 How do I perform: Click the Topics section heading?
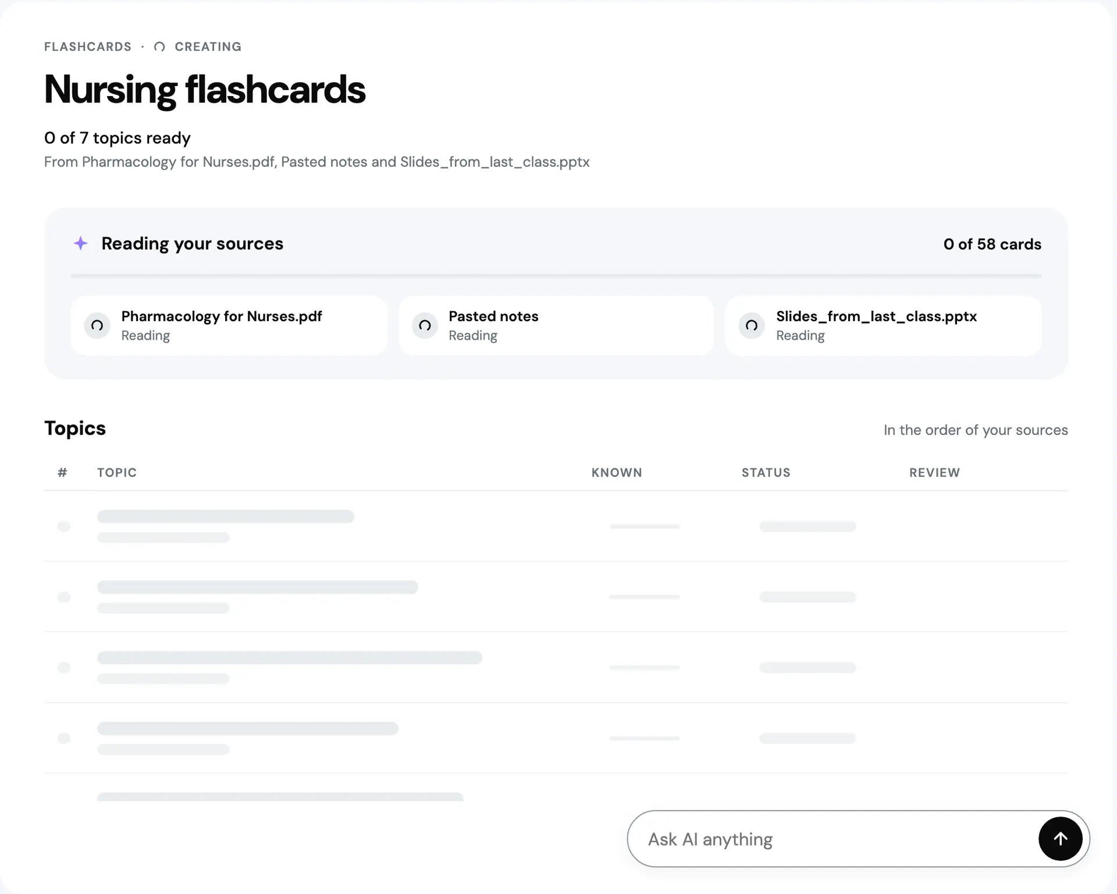point(75,428)
